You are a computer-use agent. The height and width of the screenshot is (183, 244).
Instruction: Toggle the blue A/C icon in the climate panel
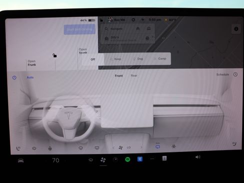point(157,146)
